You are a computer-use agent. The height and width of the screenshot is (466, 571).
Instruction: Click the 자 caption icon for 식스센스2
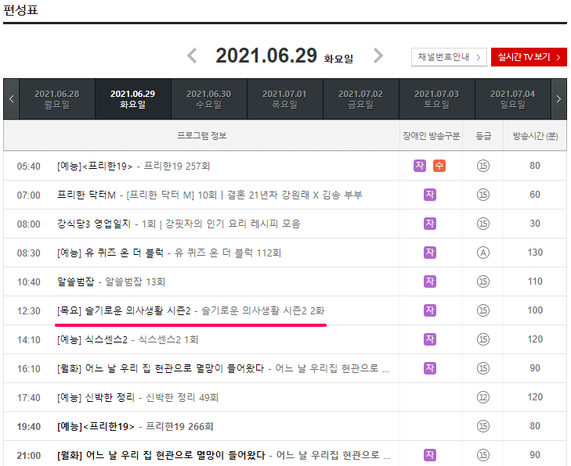(430, 339)
